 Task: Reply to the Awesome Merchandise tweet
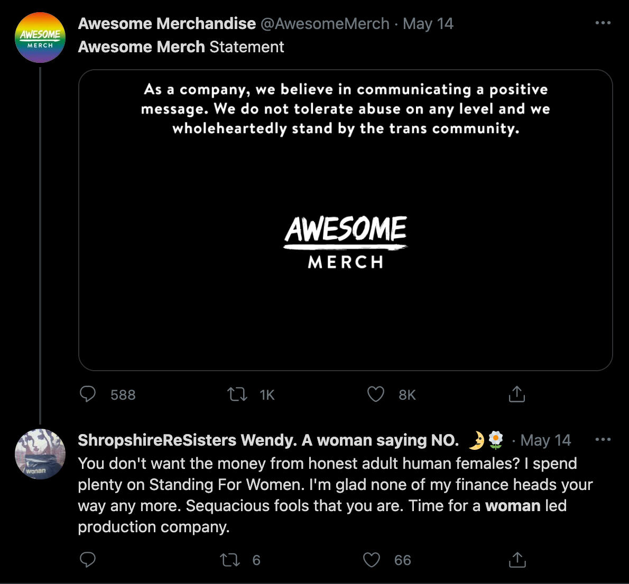pyautogui.click(x=88, y=394)
